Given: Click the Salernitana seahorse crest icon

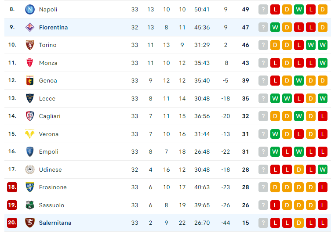Looking at the screenshot, I should pos(30,223).
